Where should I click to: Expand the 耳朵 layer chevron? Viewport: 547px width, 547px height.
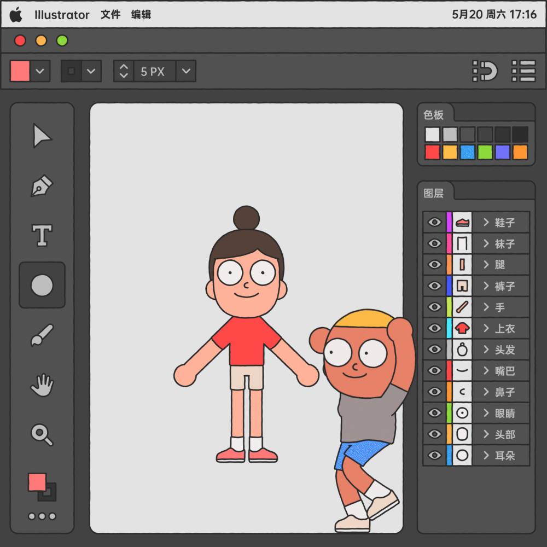[486, 455]
